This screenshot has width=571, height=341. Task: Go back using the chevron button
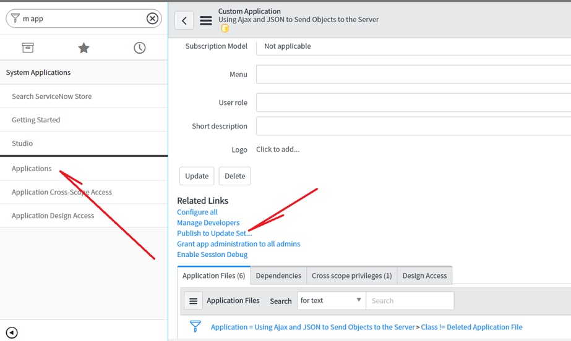coord(184,20)
